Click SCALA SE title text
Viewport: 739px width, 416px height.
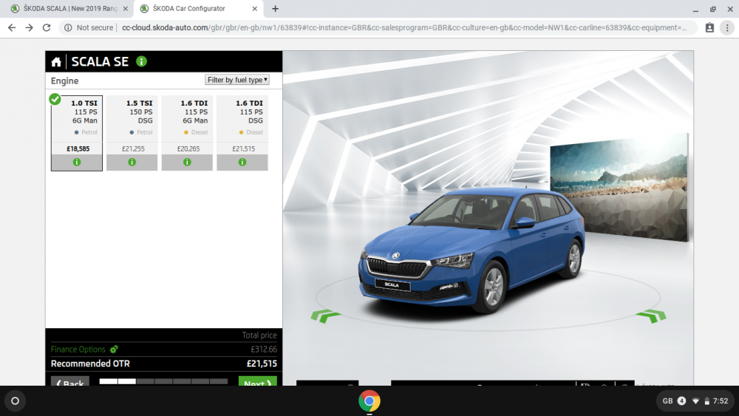tap(100, 62)
